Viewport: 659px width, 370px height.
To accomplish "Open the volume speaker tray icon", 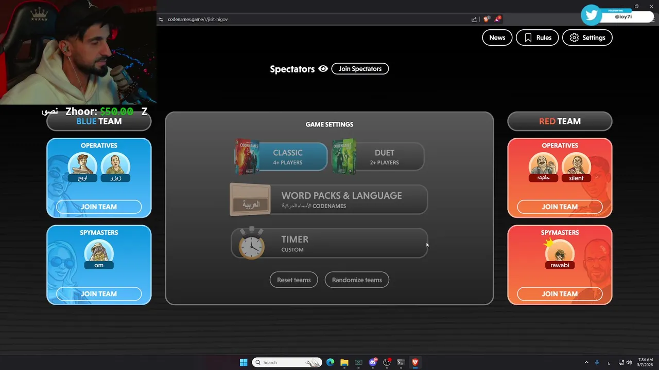I will (x=629, y=362).
